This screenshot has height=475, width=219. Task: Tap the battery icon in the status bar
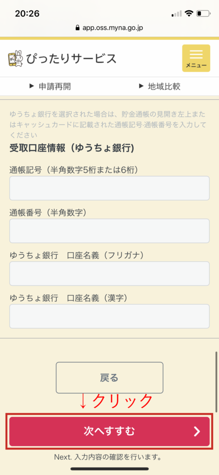click(203, 13)
